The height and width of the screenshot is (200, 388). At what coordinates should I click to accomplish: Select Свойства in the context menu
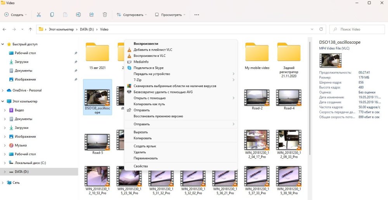click(140, 166)
